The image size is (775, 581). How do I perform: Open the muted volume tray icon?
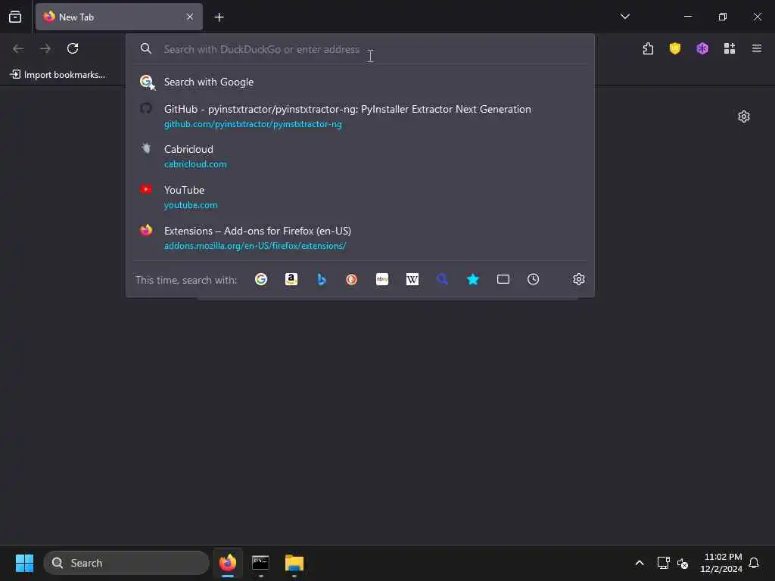pos(683,563)
